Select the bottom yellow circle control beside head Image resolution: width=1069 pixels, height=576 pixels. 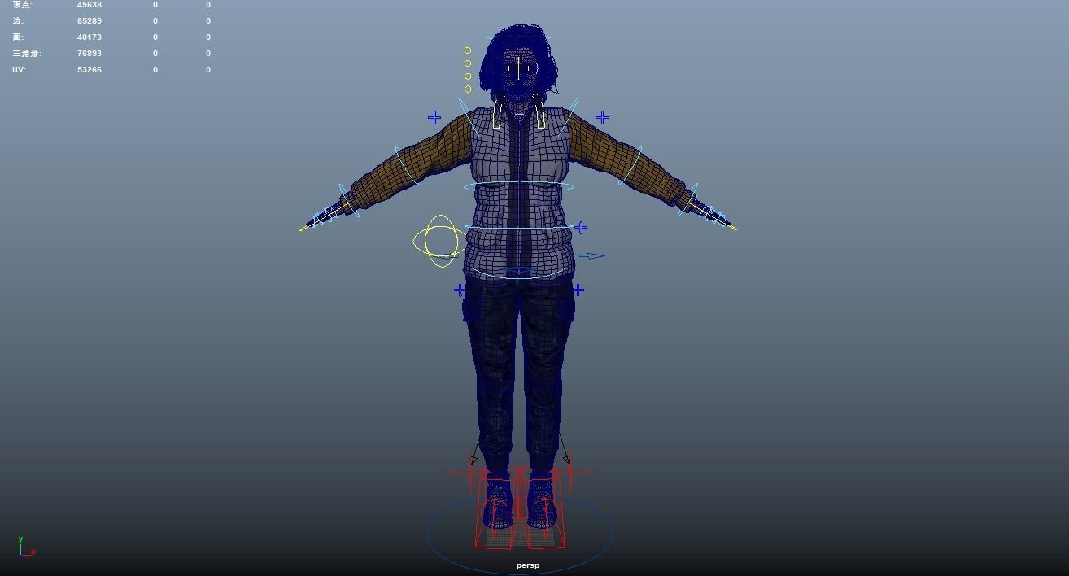[468, 89]
